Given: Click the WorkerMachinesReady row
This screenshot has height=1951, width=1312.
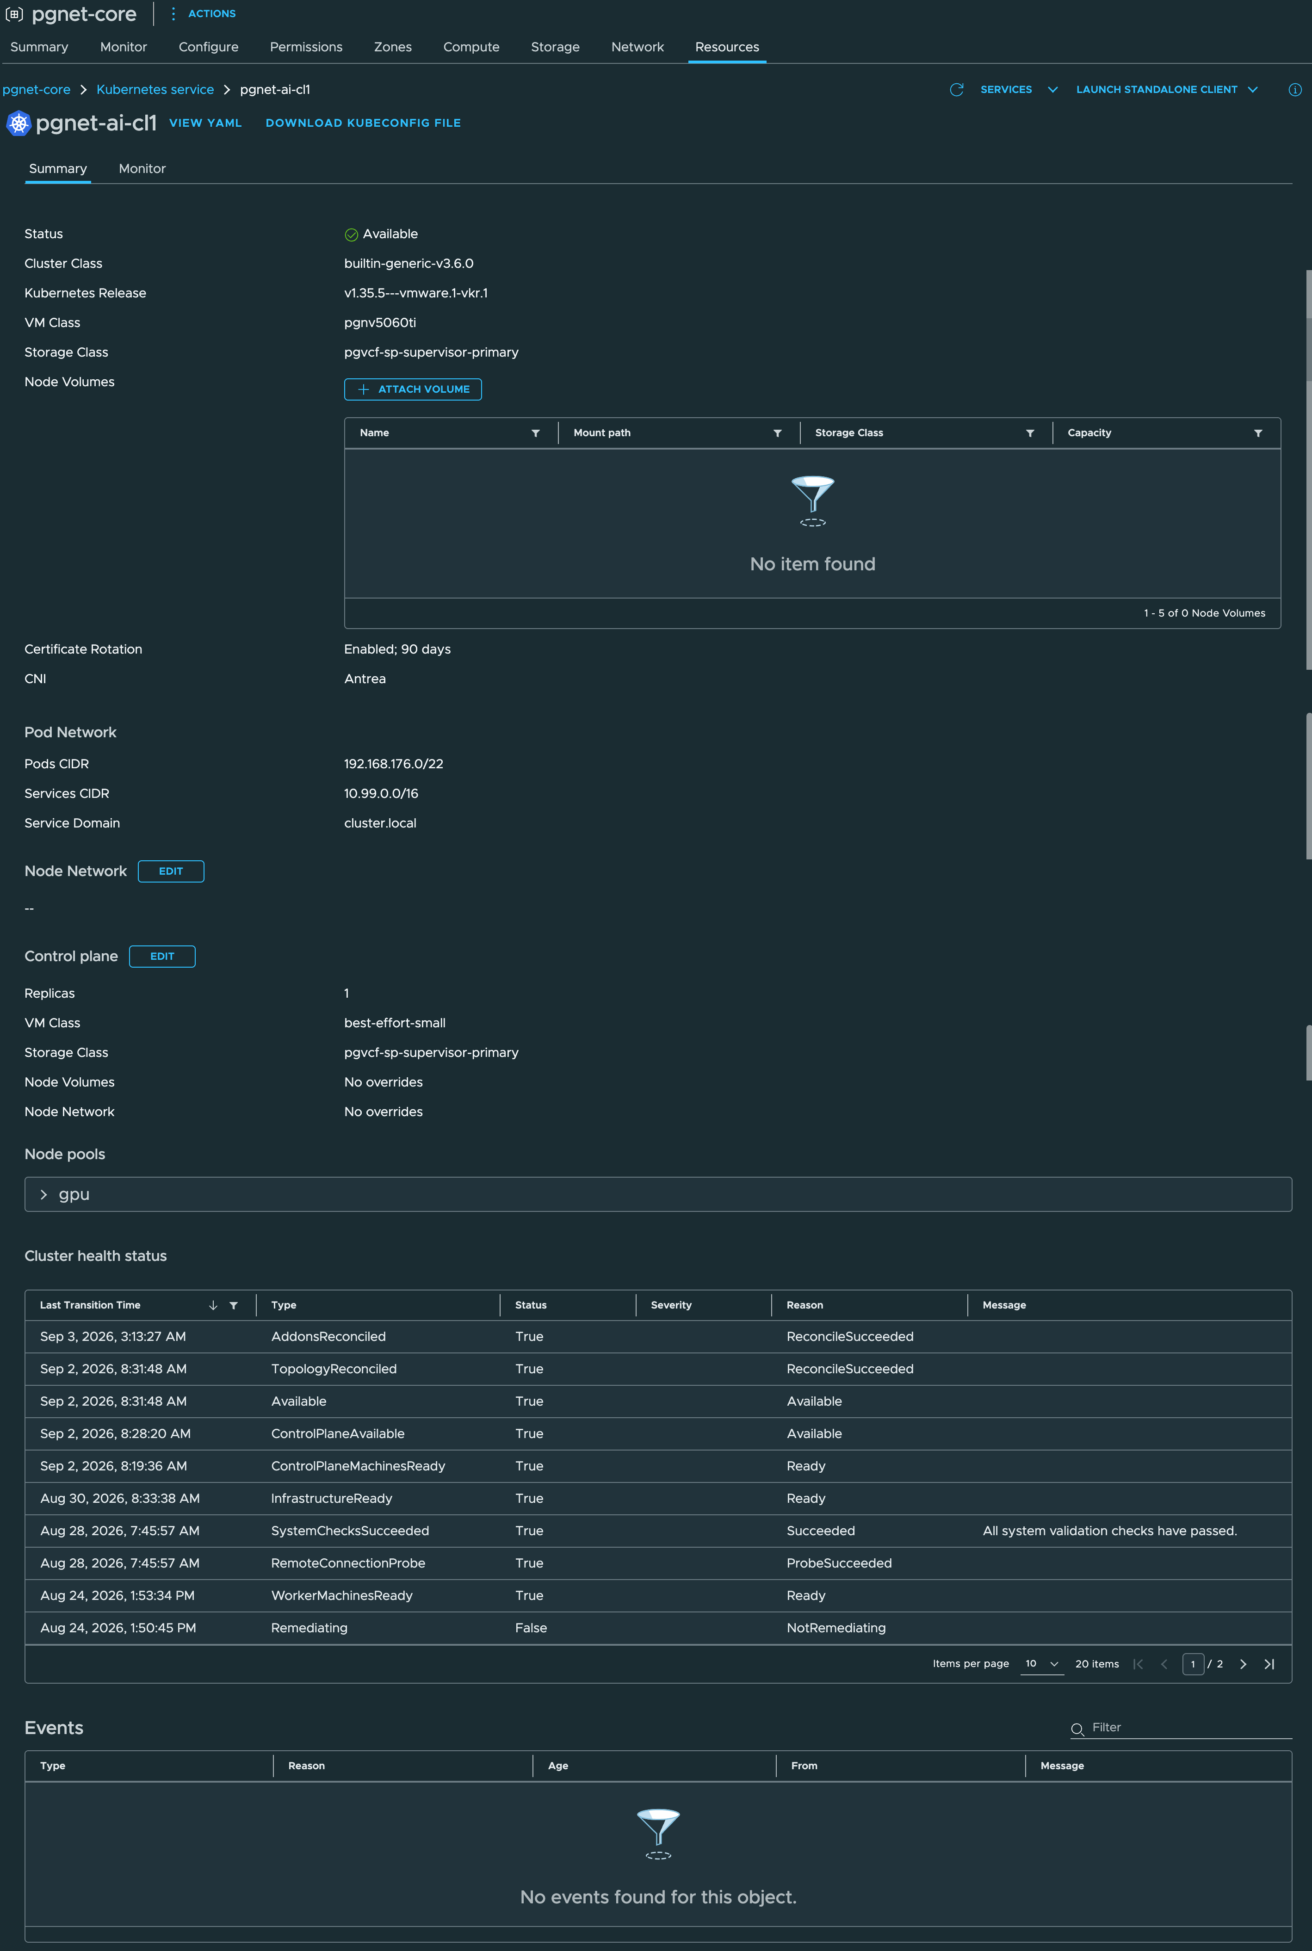Looking at the screenshot, I should tap(658, 1596).
